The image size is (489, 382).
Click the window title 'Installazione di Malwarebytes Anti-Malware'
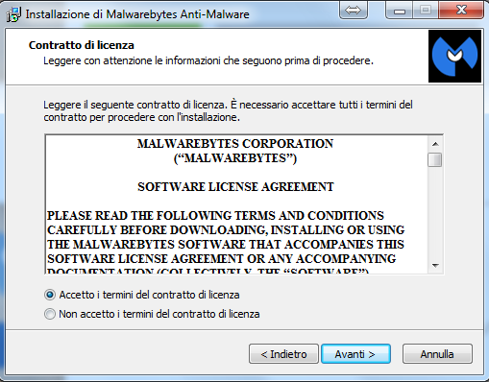point(137,14)
